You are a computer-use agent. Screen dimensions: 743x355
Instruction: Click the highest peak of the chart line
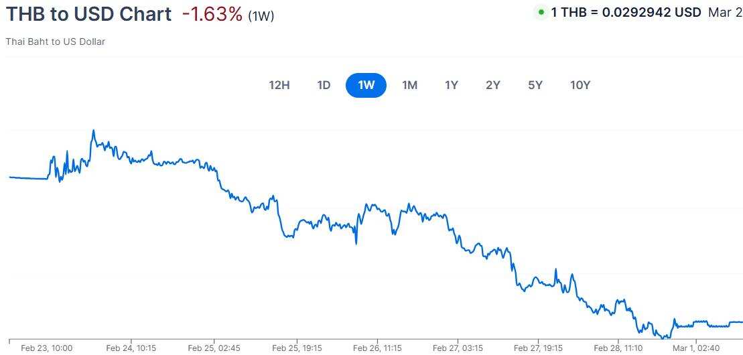point(93,131)
